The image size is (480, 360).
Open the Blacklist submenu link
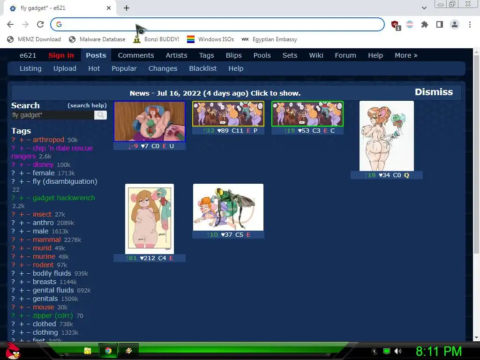(x=202, y=68)
